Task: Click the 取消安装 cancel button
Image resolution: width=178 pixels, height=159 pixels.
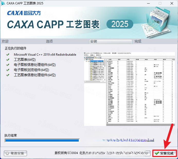Action: pos(15,153)
